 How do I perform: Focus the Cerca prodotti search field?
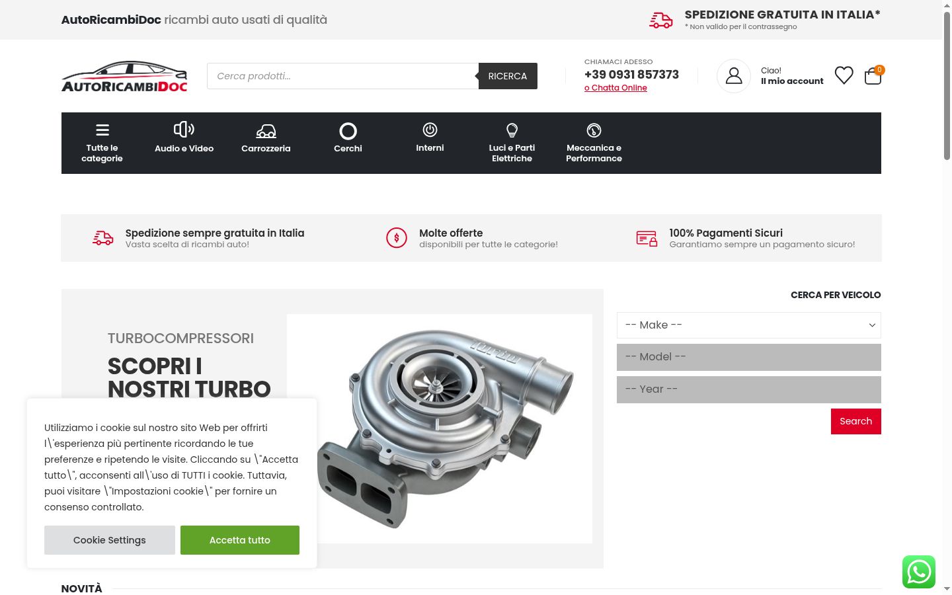coord(342,76)
